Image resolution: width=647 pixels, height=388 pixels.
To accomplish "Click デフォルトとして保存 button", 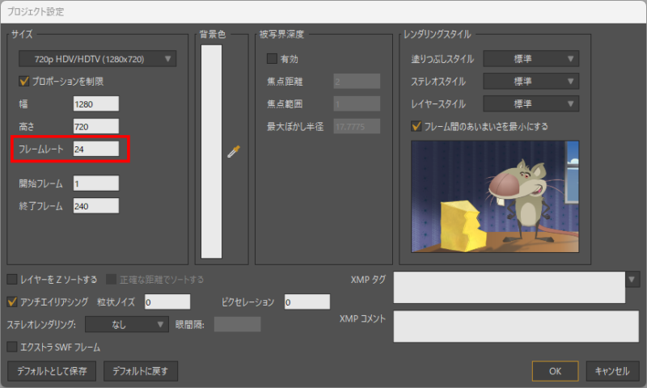I will tap(52, 371).
